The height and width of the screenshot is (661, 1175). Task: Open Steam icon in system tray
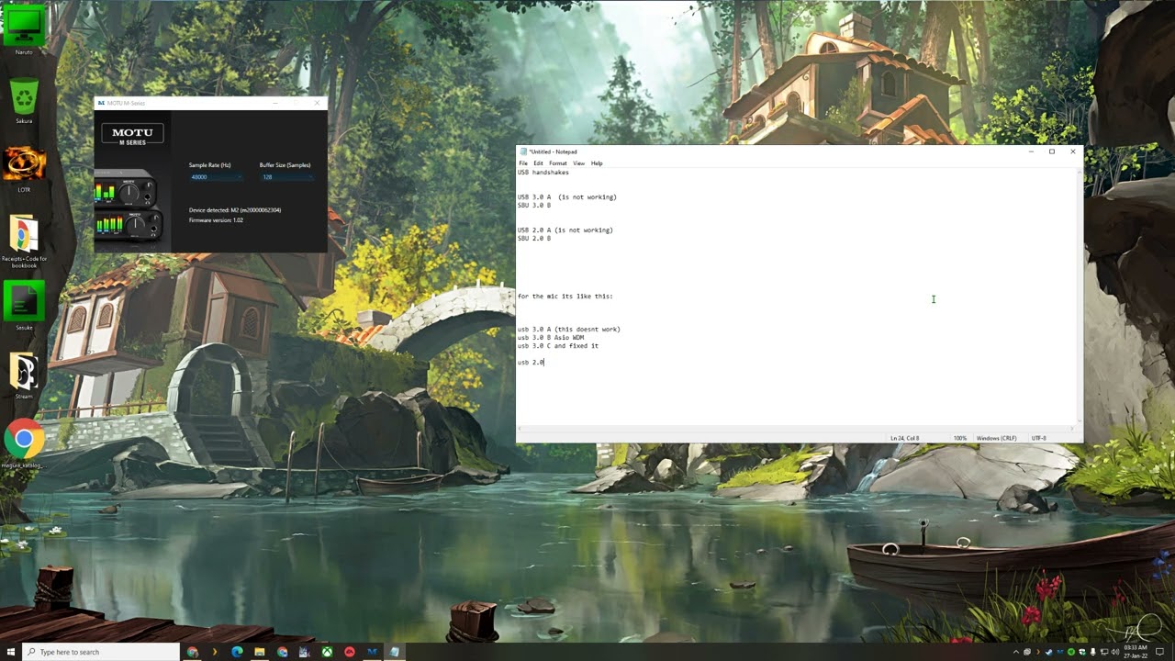(1049, 652)
